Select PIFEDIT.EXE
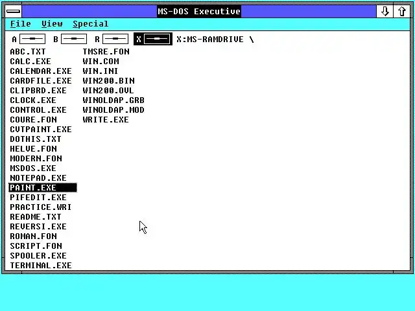 pyautogui.click(x=38, y=198)
